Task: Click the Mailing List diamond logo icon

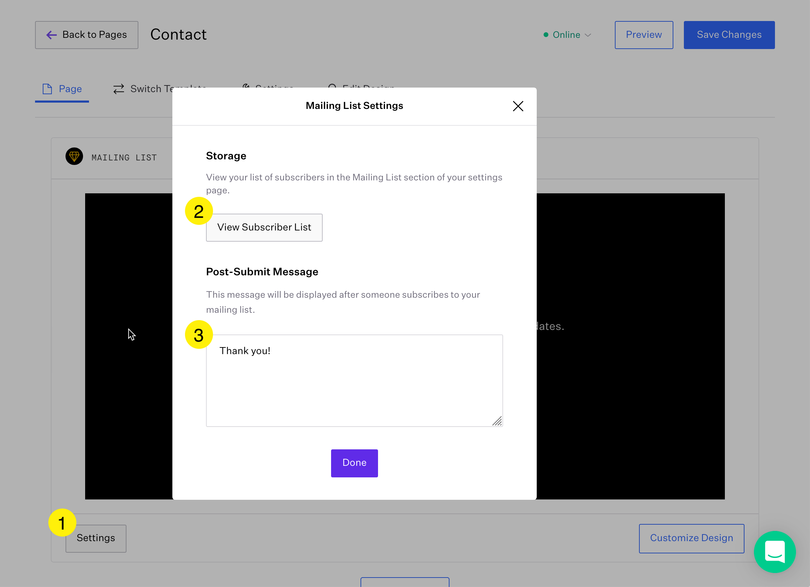Action: tap(74, 157)
